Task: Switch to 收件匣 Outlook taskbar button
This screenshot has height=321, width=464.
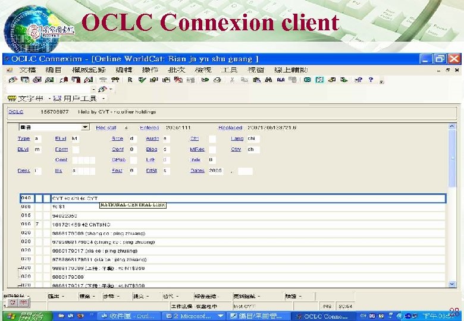Action: point(128,316)
